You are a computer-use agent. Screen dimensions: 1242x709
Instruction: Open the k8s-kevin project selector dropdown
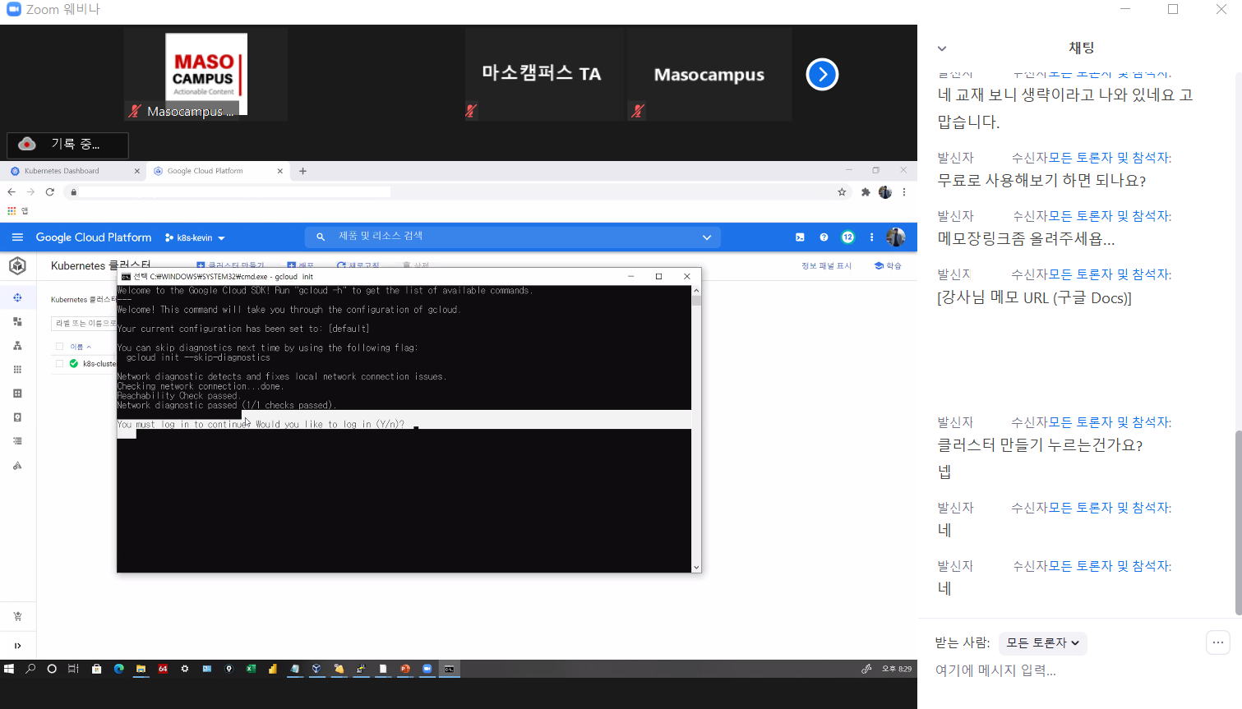tap(195, 238)
